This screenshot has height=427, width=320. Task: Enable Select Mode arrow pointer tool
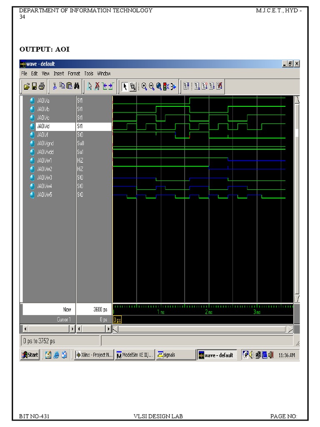point(125,86)
